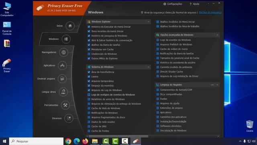
Task: Open Privacy Eraser desktop shortcut
Action: pyautogui.click(x=7, y=65)
